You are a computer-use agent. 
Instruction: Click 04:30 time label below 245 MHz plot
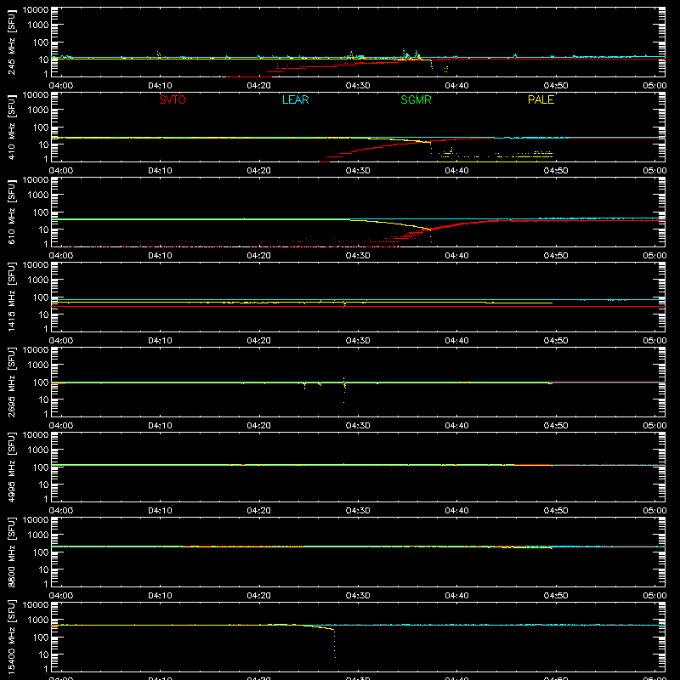click(358, 86)
